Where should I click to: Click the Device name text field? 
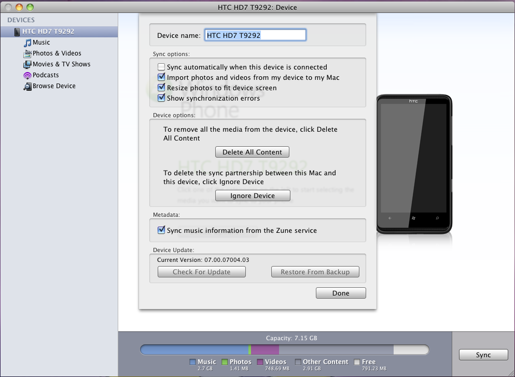pos(255,35)
